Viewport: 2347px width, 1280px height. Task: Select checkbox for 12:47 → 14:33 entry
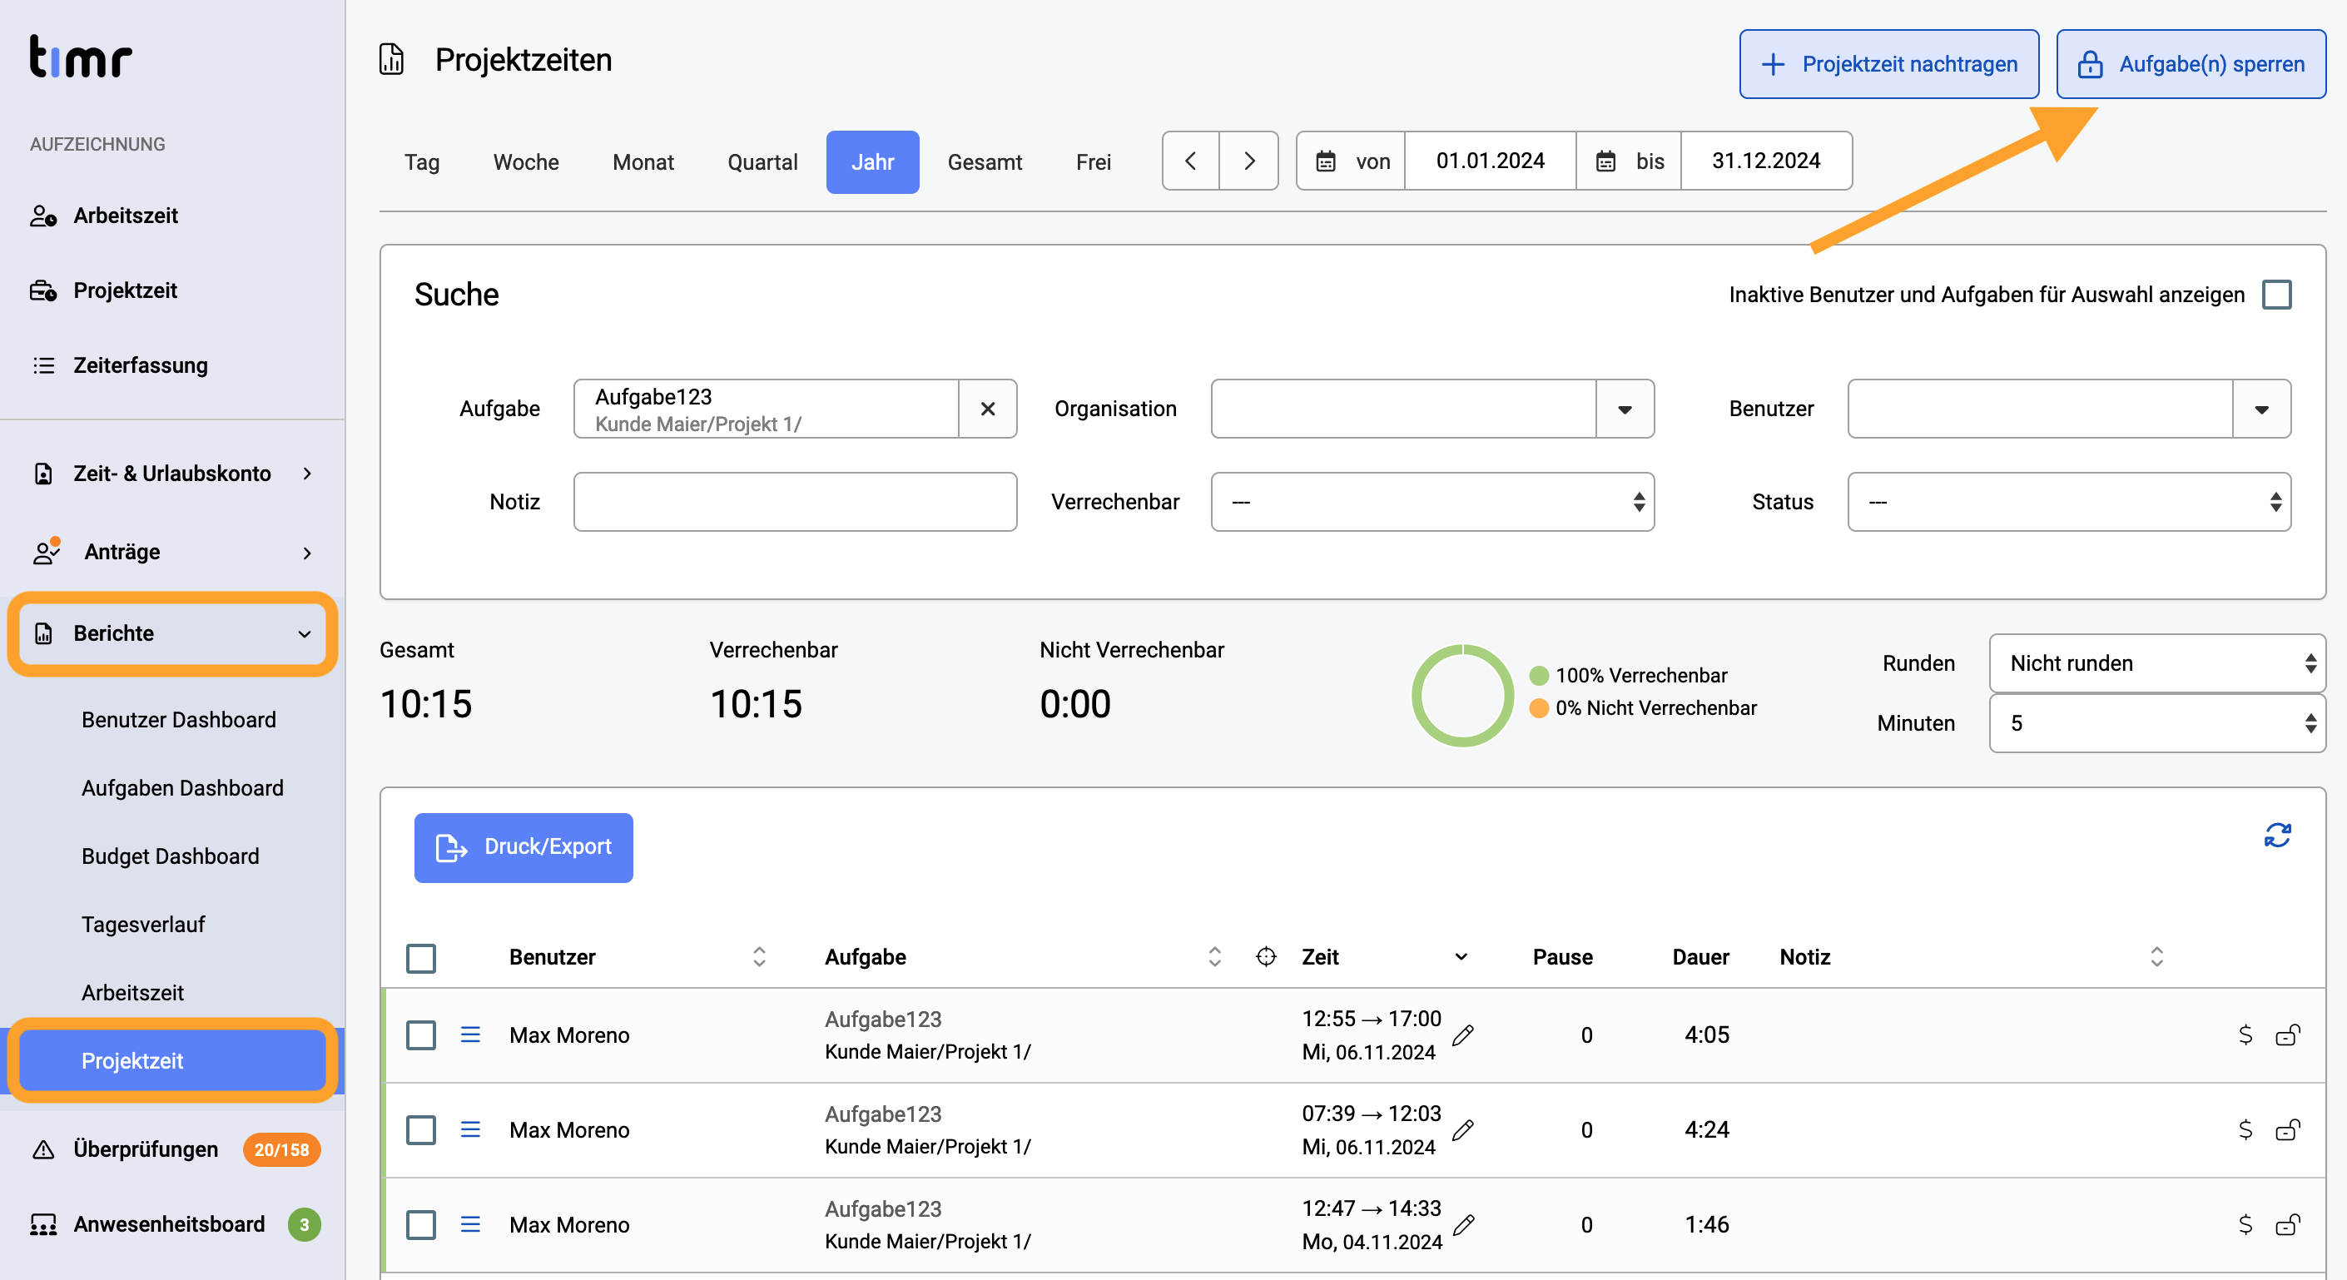coord(420,1225)
